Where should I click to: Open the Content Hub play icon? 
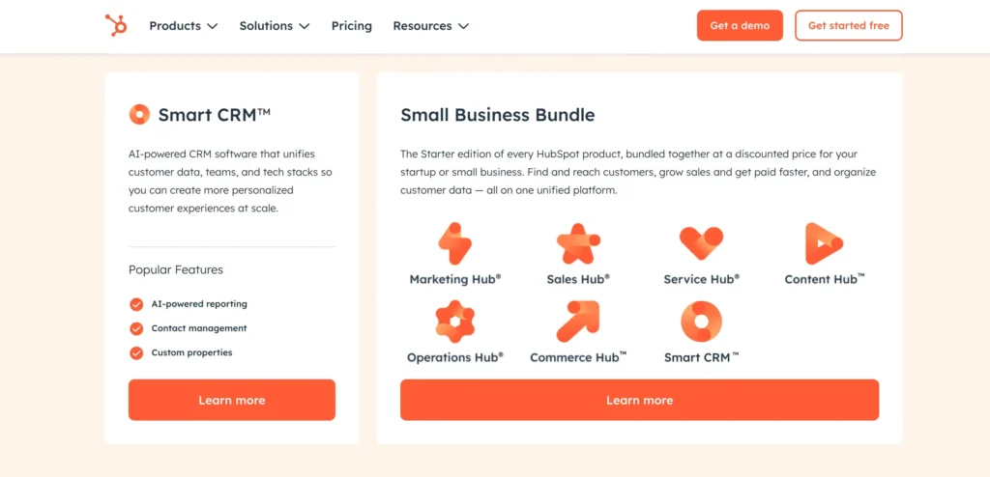point(824,243)
